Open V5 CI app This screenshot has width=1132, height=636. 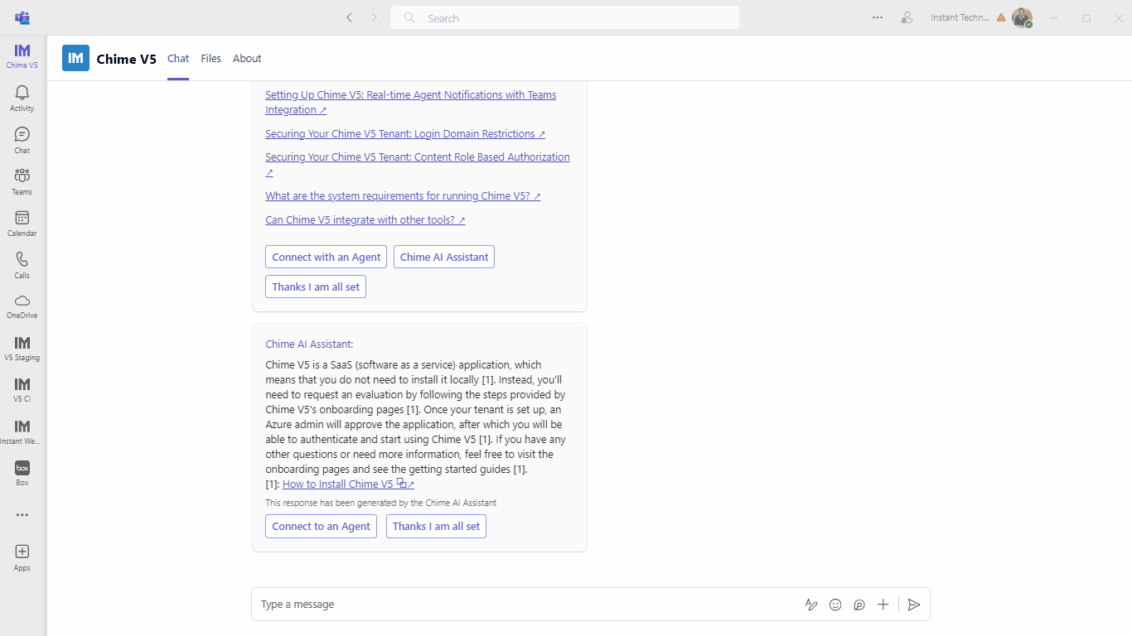[x=22, y=389]
